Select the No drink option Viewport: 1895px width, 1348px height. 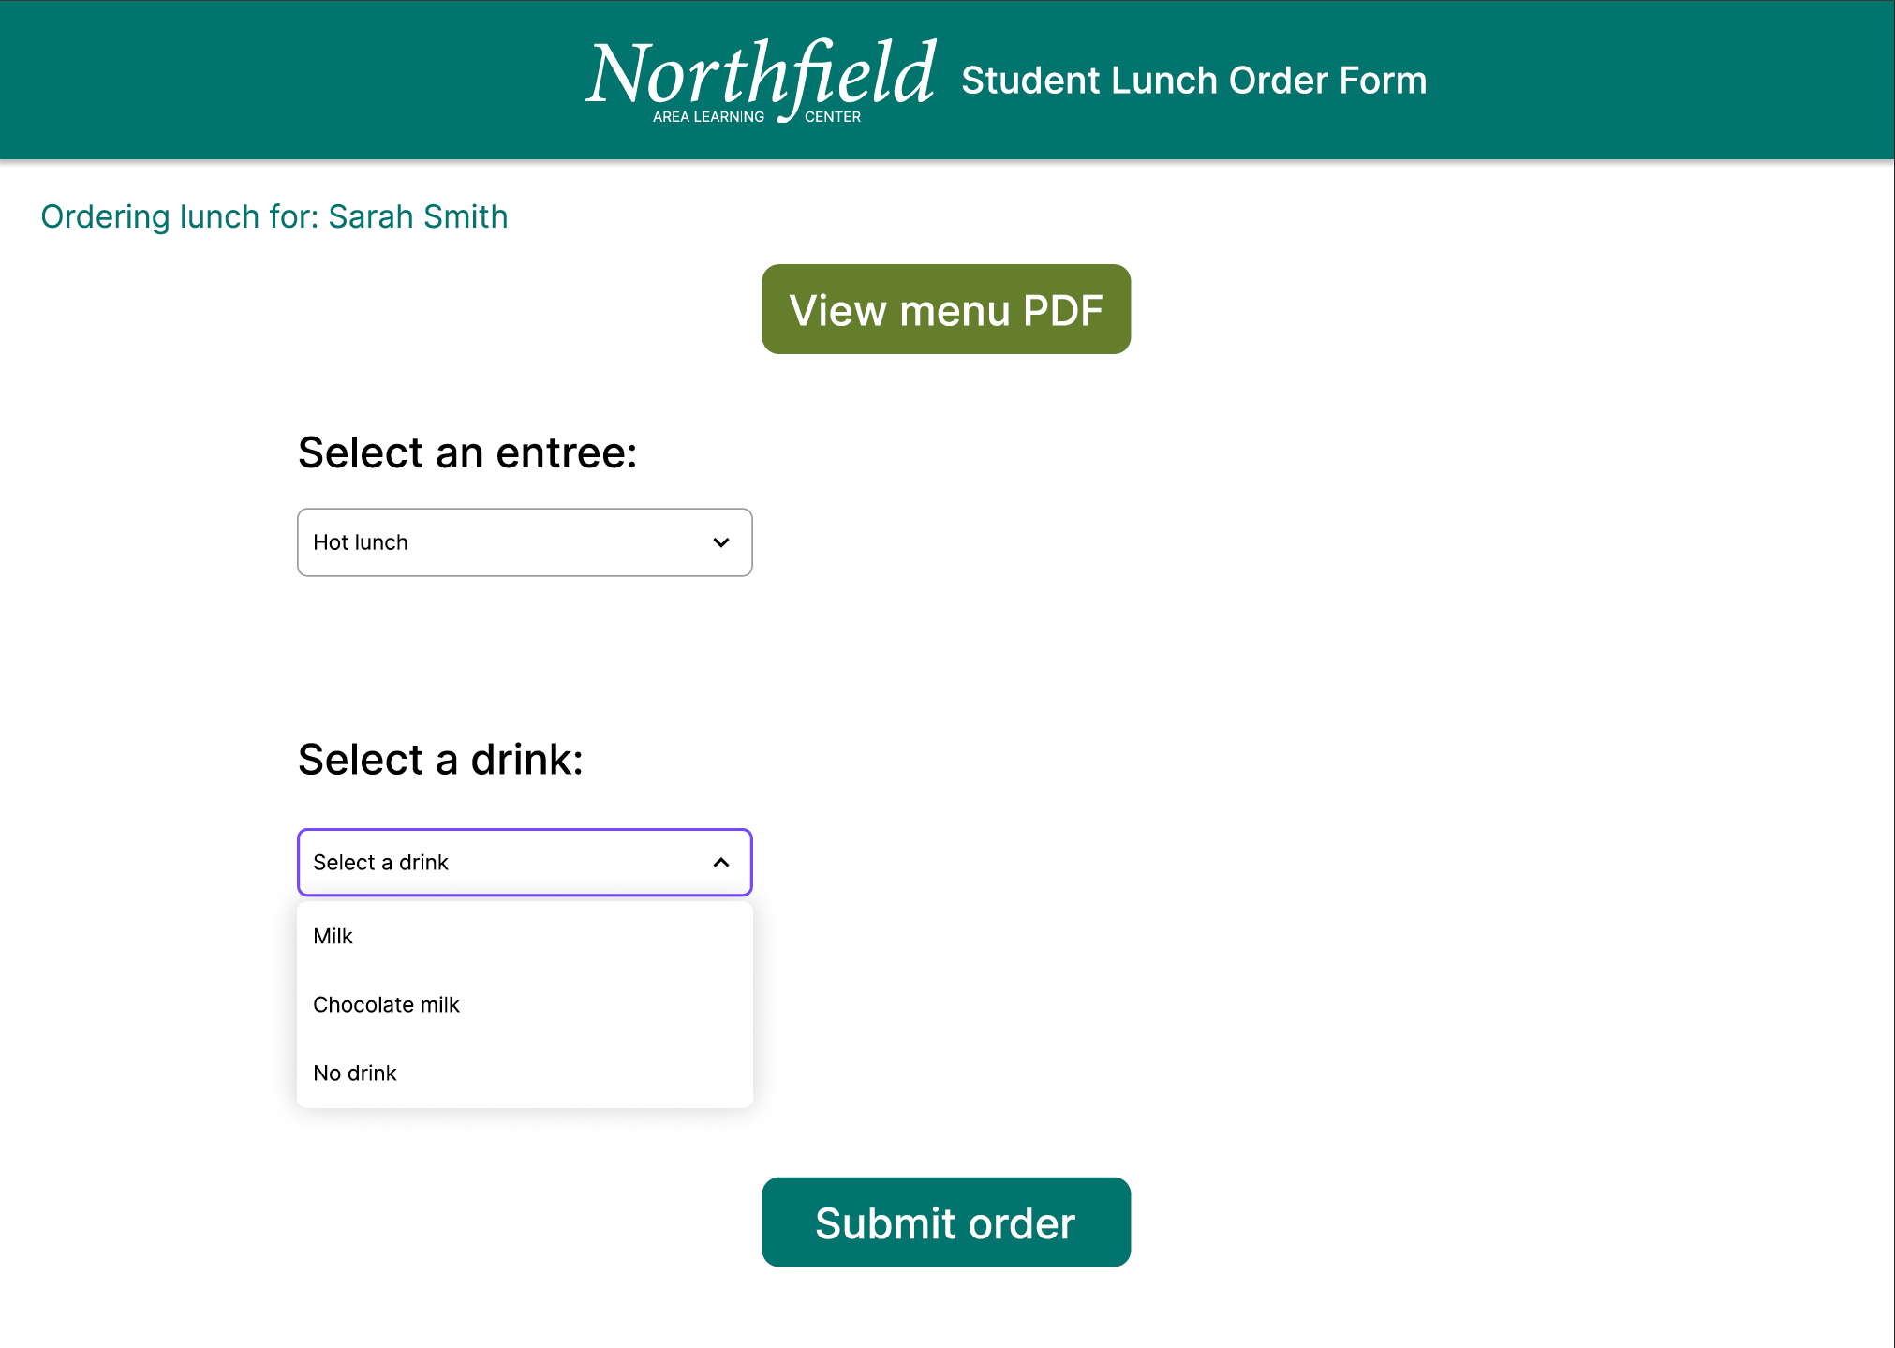355,1073
